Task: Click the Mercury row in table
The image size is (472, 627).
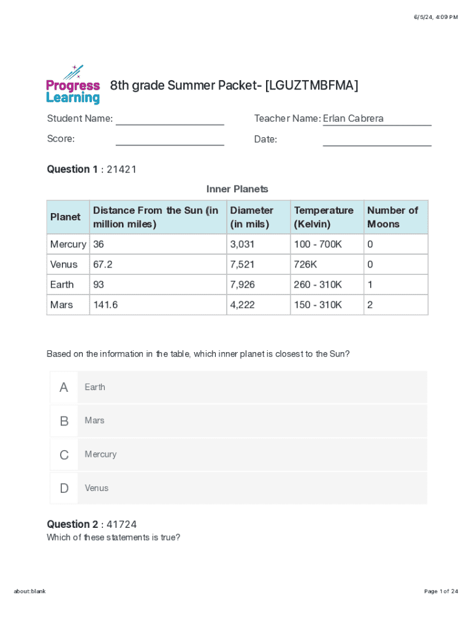Action: pyautogui.click(x=68, y=244)
